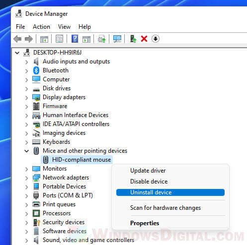Viewport: 247px width, 245px height.
Task: Expand the Bluetooth category
Action: pyautogui.click(x=26, y=71)
